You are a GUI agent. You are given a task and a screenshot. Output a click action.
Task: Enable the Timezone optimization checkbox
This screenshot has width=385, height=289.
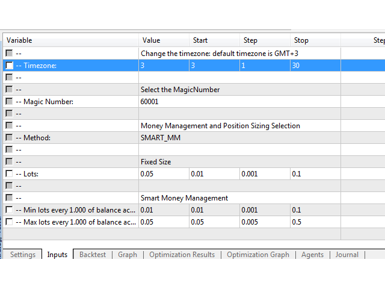coord(9,66)
